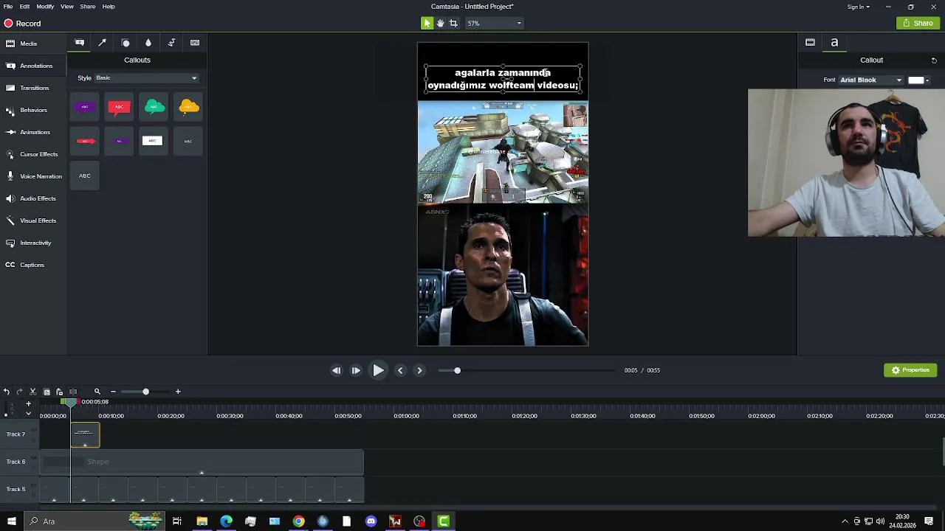Switch to the Captions panel

(x=32, y=265)
